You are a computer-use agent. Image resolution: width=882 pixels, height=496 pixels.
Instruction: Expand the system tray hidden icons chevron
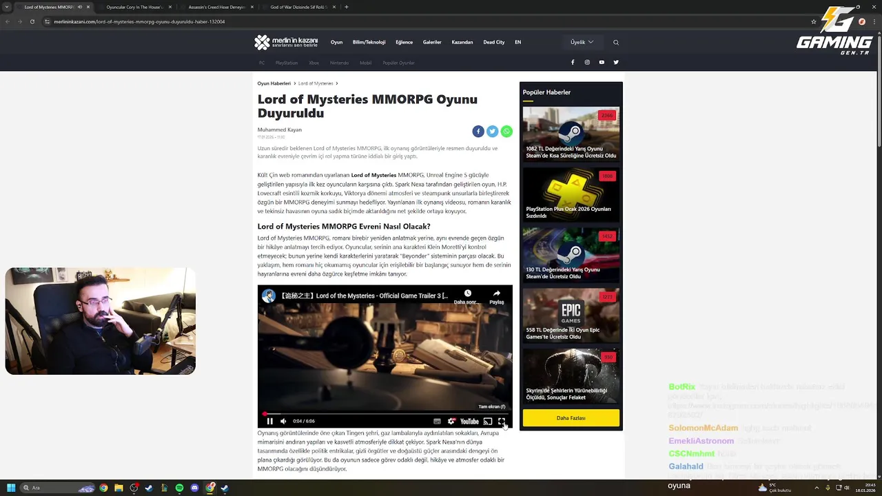(817, 488)
